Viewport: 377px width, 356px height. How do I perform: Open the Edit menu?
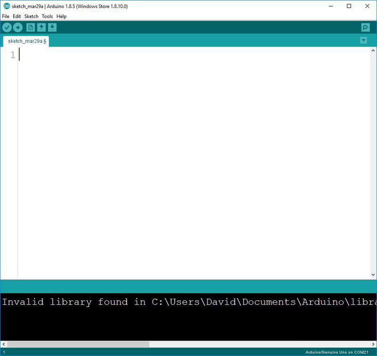16,16
